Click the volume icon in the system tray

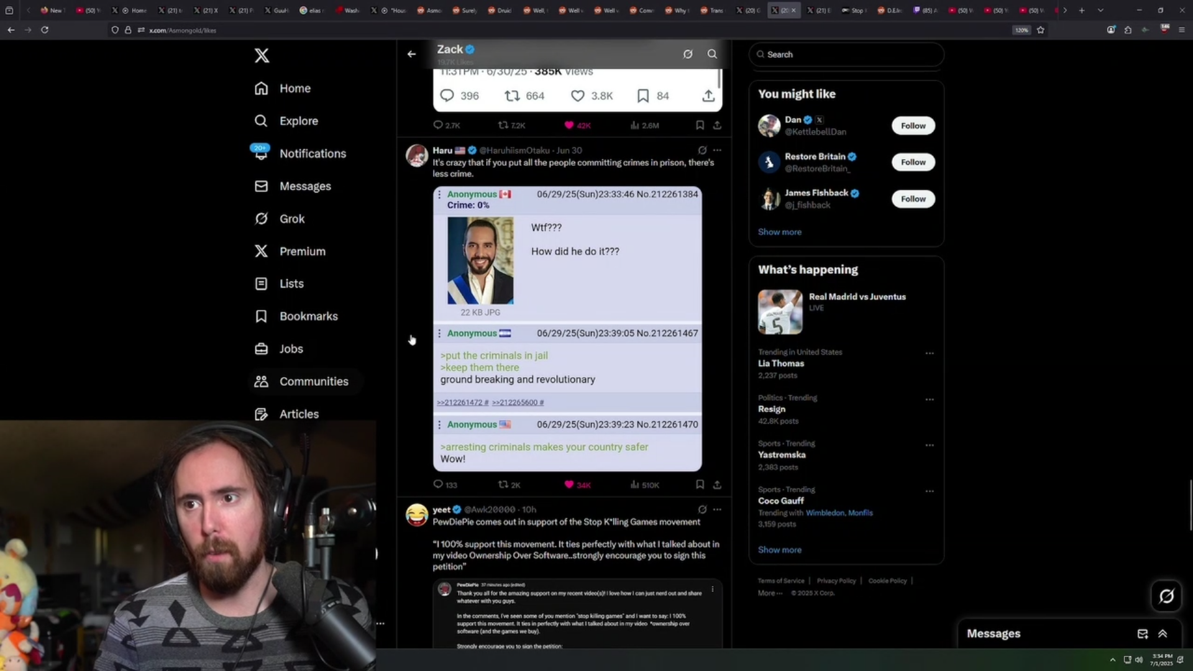pos(1138,660)
